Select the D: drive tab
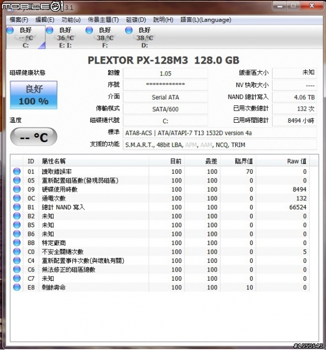 [x=145, y=37]
